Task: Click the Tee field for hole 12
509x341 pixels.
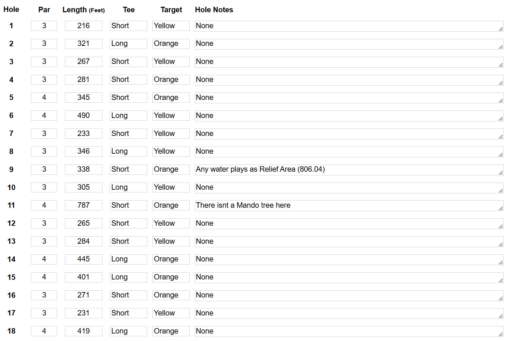Action: 128,223
